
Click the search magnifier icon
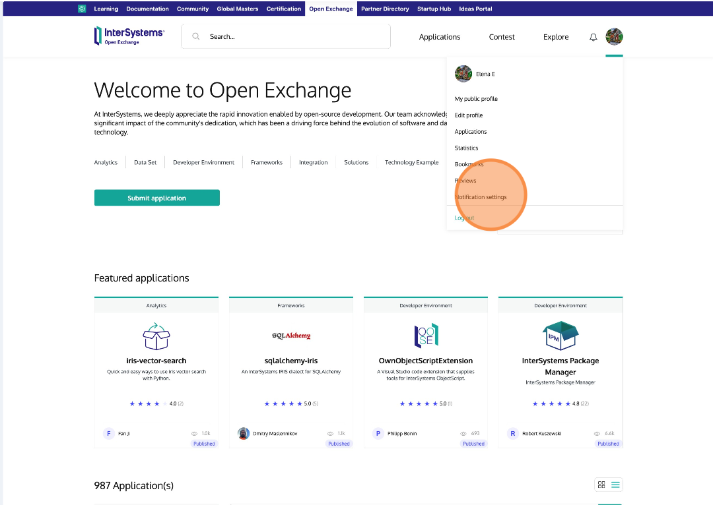click(196, 37)
